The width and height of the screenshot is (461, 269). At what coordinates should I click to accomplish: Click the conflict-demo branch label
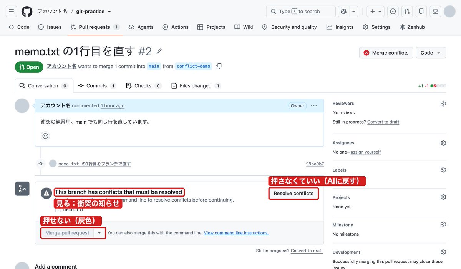pyautogui.click(x=194, y=66)
